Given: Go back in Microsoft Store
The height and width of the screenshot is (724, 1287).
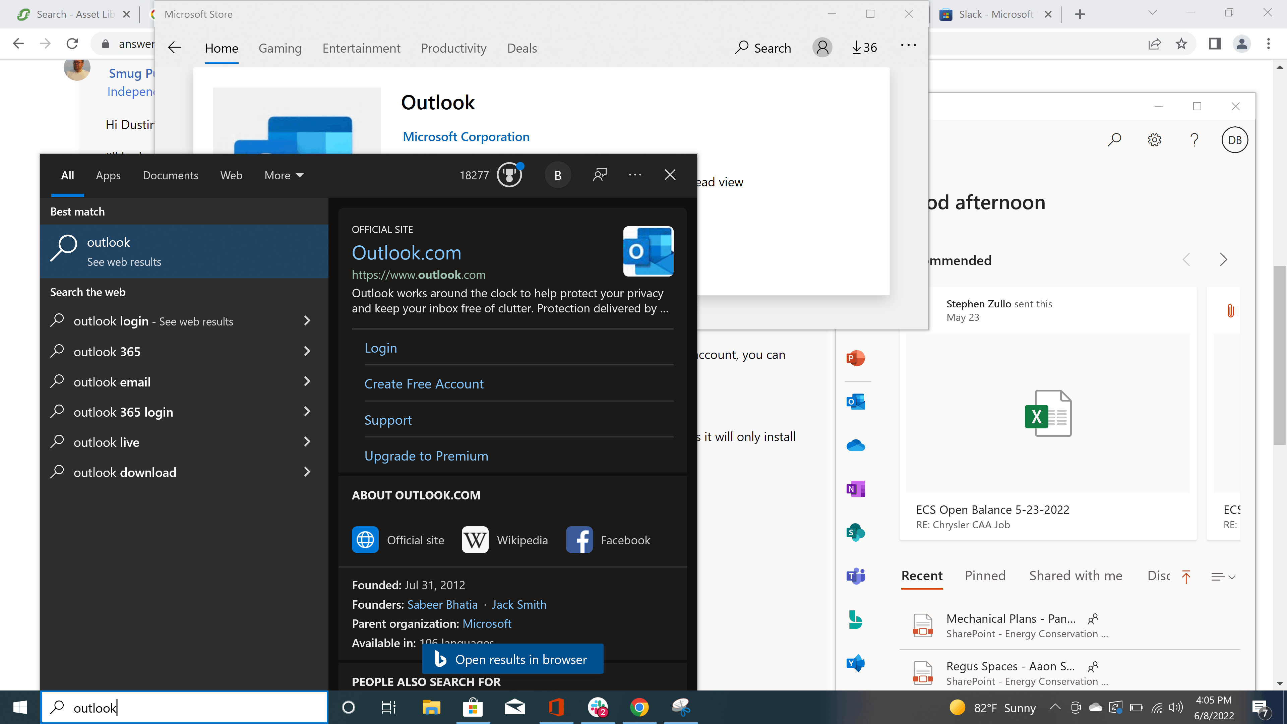Looking at the screenshot, I should point(174,48).
